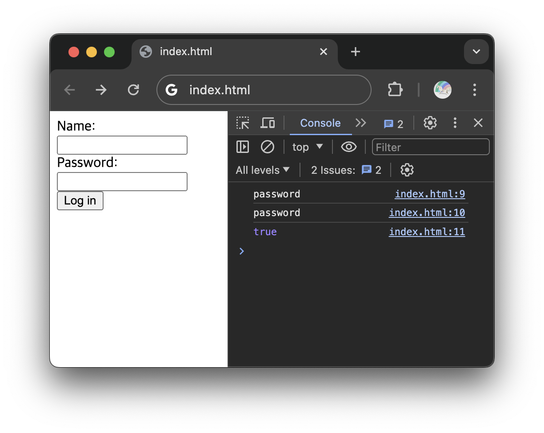Open source link index.html:11
Image resolution: width=544 pixels, height=433 pixels.
(x=427, y=232)
